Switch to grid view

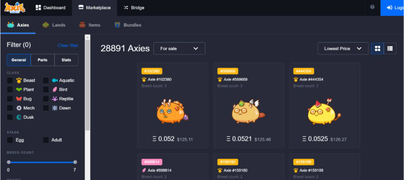377,49
